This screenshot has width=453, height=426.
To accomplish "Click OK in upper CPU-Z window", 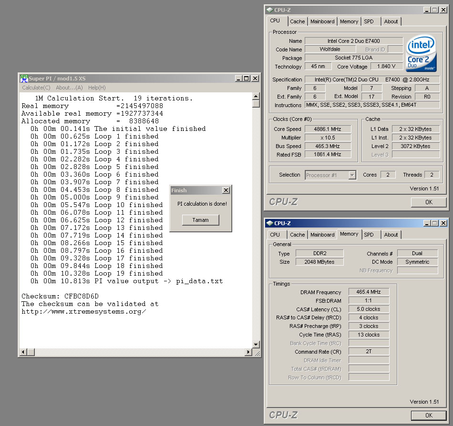I will point(429,202).
